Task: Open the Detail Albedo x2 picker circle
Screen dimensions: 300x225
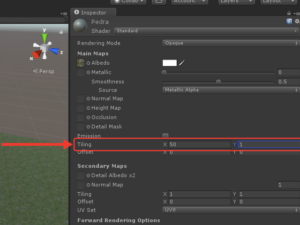Action: tap(88, 175)
